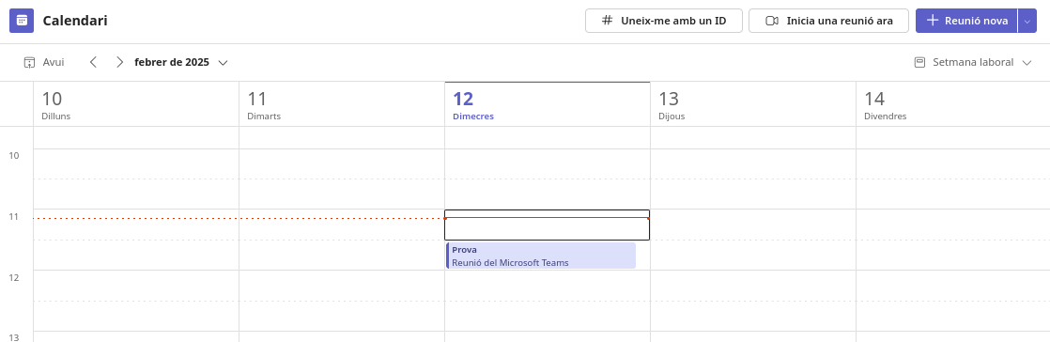Open the Reunió nova split dropdown arrow

coord(1027,21)
